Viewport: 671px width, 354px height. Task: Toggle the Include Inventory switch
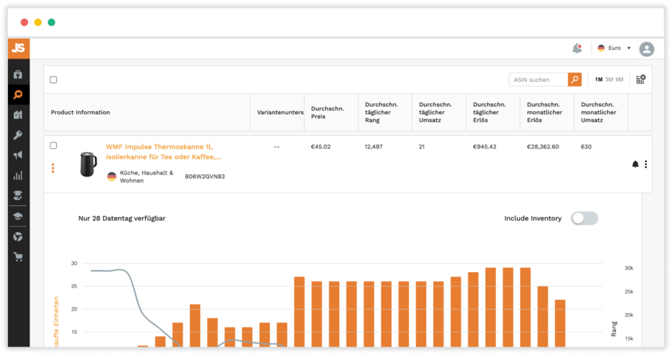(x=584, y=218)
